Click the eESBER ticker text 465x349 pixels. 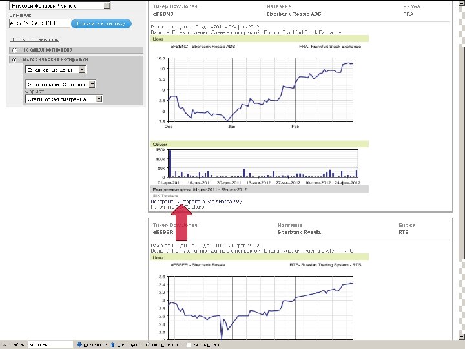pyautogui.click(x=163, y=232)
